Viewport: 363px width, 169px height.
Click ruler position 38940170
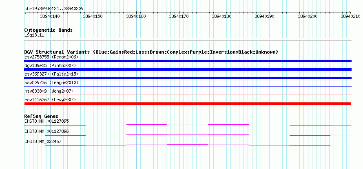(179, 16)
